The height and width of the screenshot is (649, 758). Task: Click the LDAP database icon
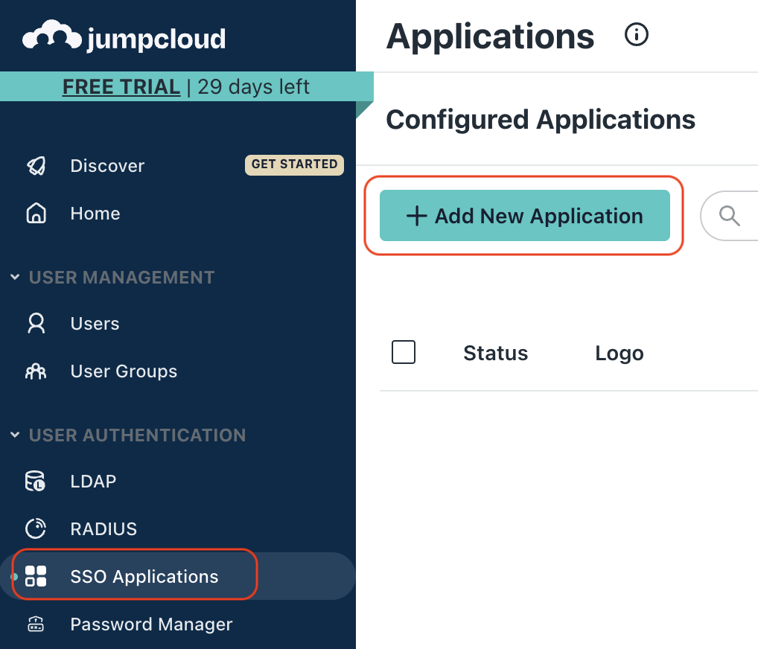tap(36, 482)
